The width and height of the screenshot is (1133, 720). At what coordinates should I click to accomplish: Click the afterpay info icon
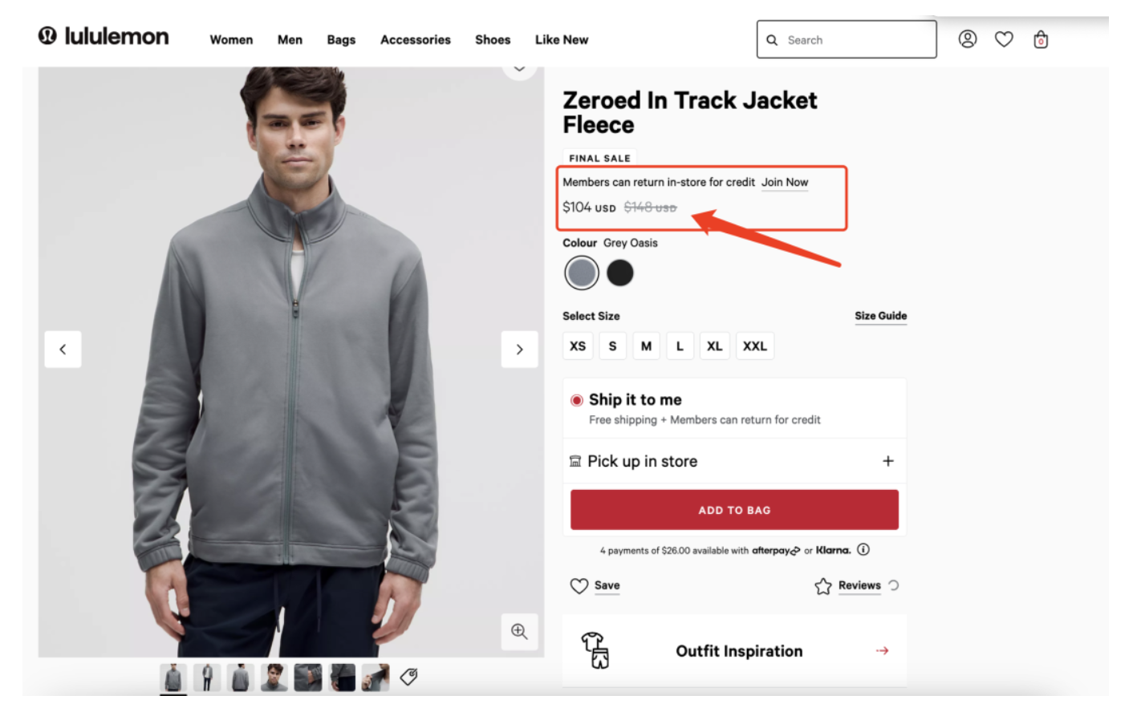click(863, 550)
